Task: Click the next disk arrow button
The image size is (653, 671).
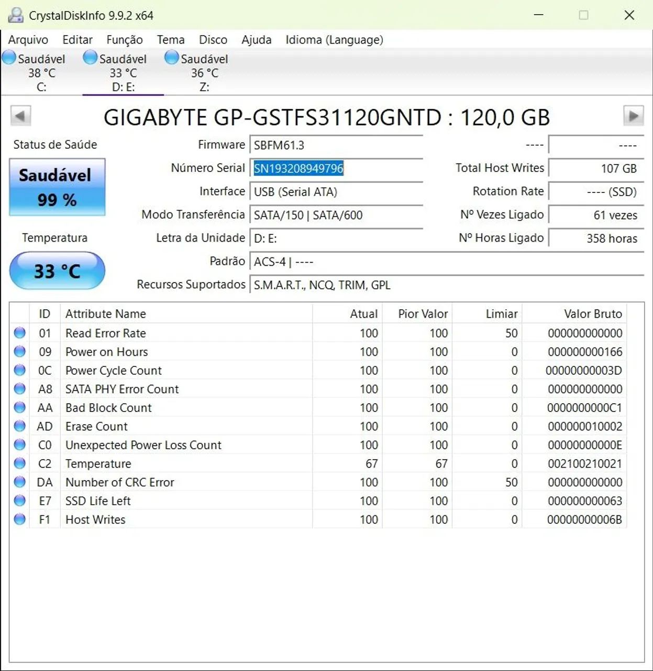Action: pyautogui.click(x=633, y=116)
